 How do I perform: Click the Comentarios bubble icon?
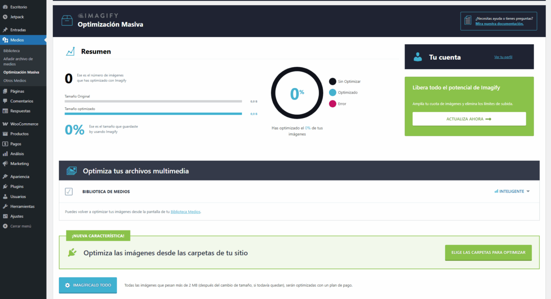click(5, 101)
